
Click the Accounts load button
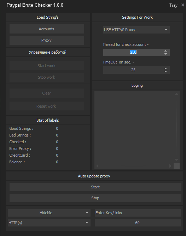tap(47, 29)
